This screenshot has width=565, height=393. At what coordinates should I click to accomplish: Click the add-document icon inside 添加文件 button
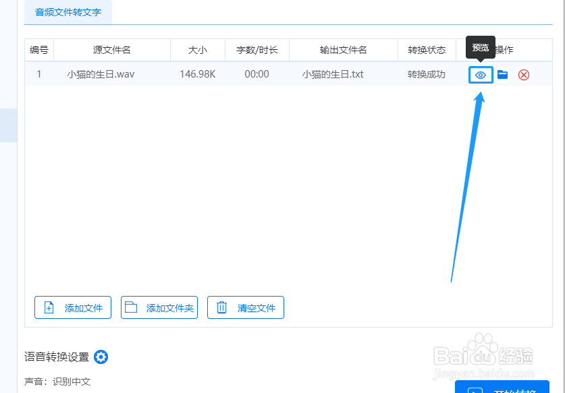click(x=50, y=307)
